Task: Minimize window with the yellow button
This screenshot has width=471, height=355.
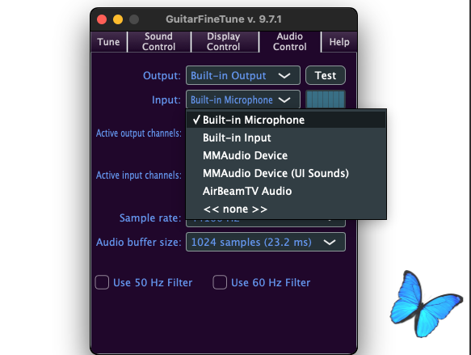Action: coord(118,19)
